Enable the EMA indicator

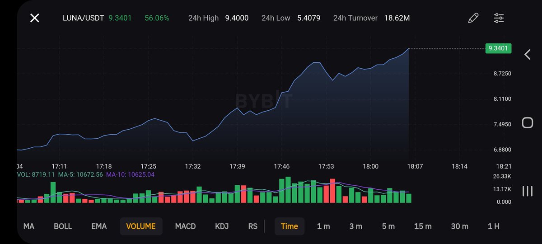pos(99,226)
